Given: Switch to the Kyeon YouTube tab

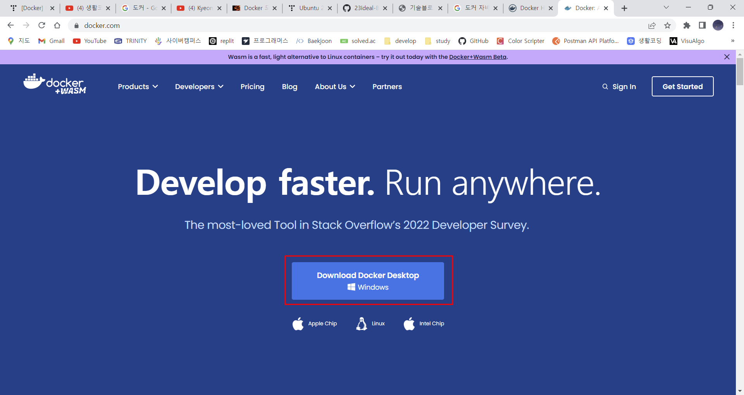Looking at the screenshot, I should tap(198, 8).
